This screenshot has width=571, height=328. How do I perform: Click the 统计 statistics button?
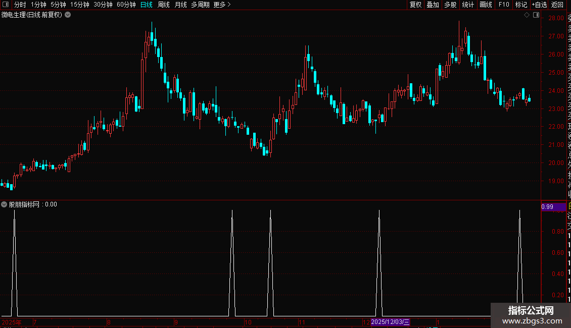tap(468, 5)
